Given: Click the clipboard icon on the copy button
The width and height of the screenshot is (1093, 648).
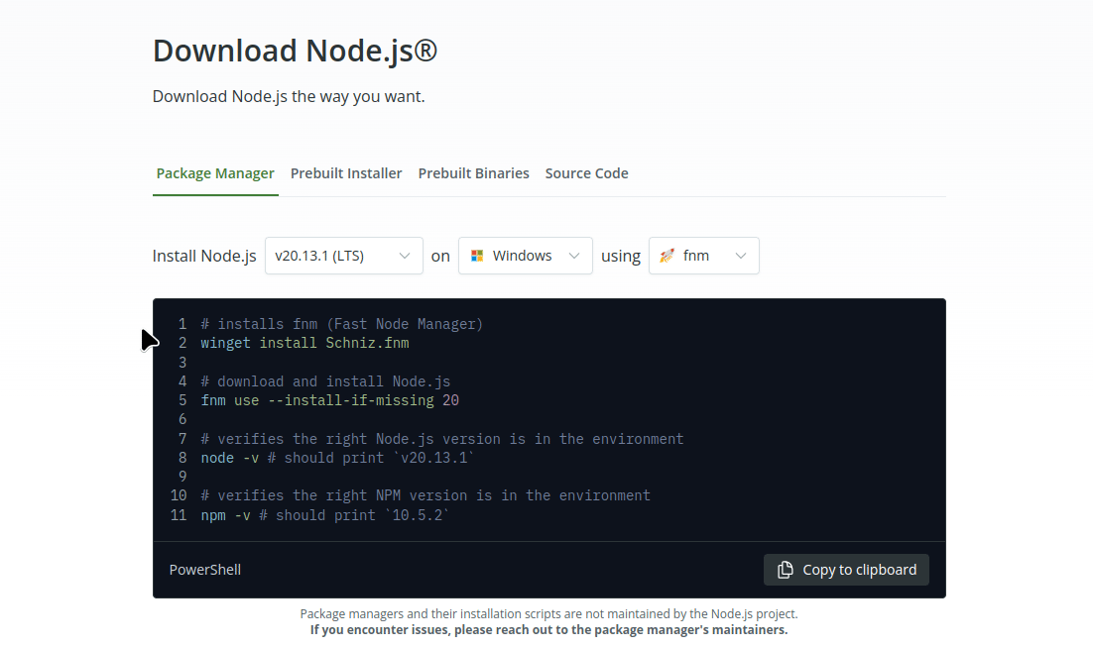Looking at the screenshot, I should coord(784,570).
